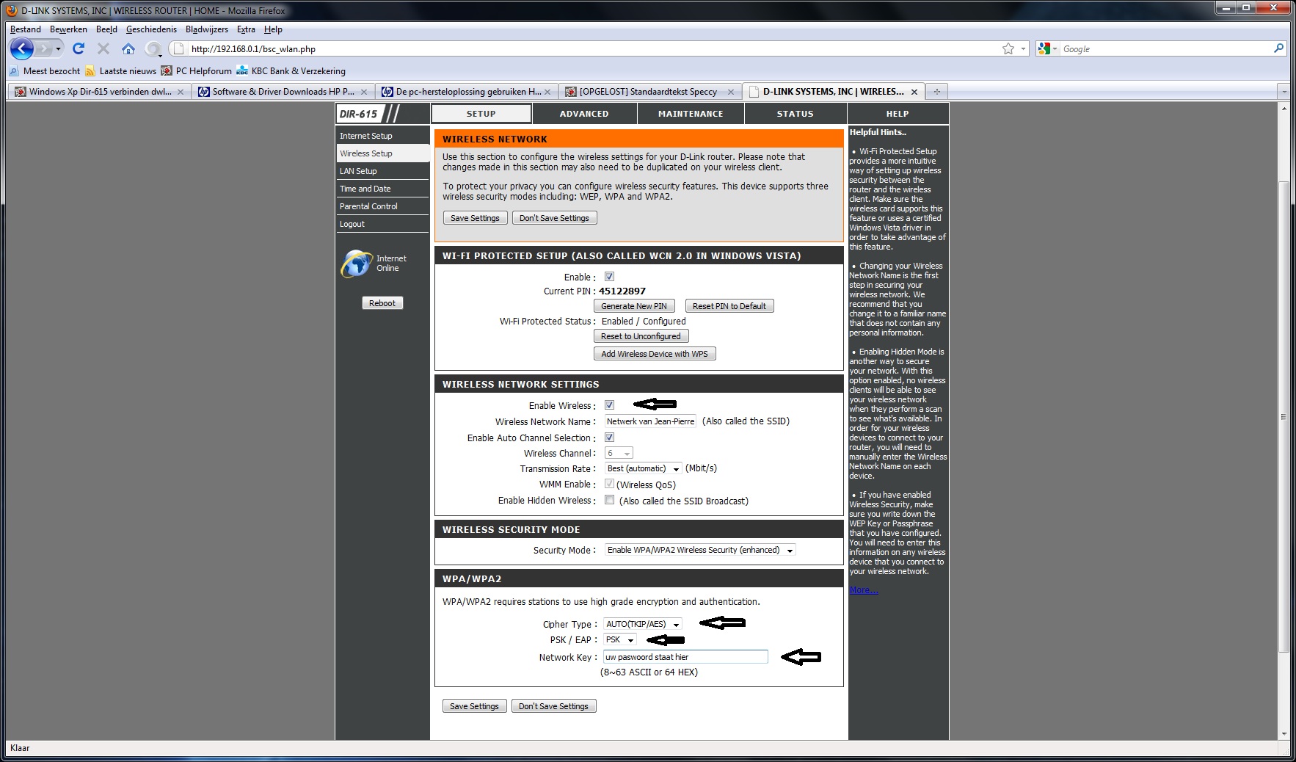Switch to the HELP router tab
Viewport: 1296px width, 762px height.
(x=898, y=114)
